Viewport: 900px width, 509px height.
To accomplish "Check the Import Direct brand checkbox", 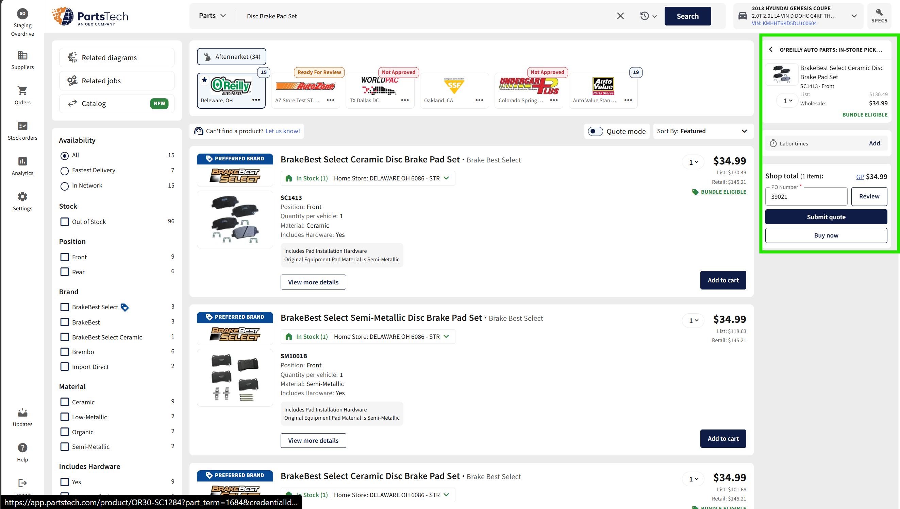I will click(x=64, y=366).
